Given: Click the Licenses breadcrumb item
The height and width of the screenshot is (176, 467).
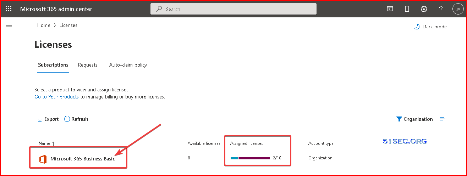Looking at the screenshot, I should click(x=68, y=25).
